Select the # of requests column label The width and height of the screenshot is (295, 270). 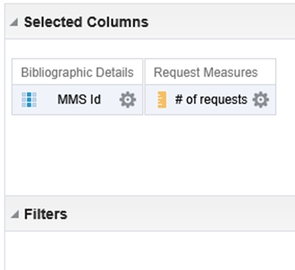click(211, 100)
